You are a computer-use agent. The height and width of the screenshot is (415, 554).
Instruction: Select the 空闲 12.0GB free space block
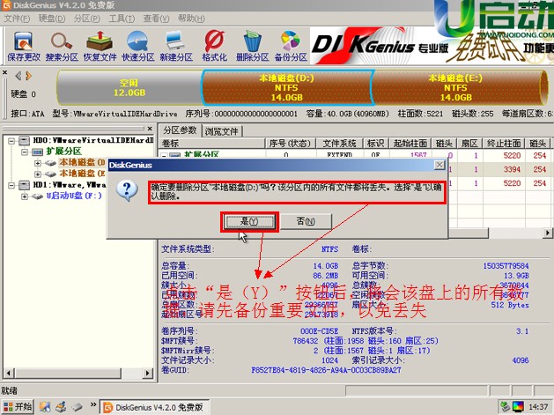click(x=129, y=87)
